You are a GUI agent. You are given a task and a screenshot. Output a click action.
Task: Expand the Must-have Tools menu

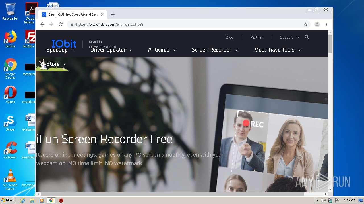point(278,50)
